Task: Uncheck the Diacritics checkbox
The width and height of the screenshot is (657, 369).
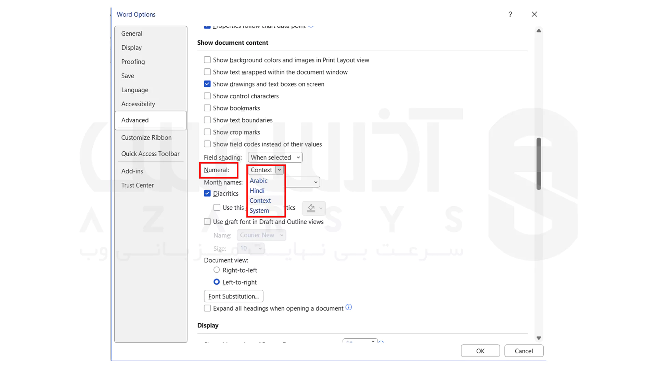Action: pyautogui.click(x=207, y=193)
